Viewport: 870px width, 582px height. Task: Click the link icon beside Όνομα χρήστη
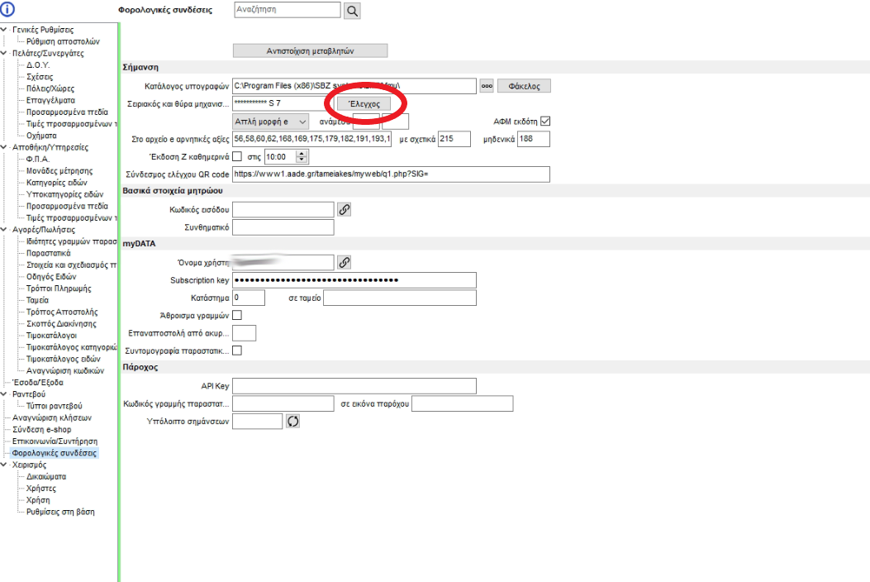click(x=345, y=262)
